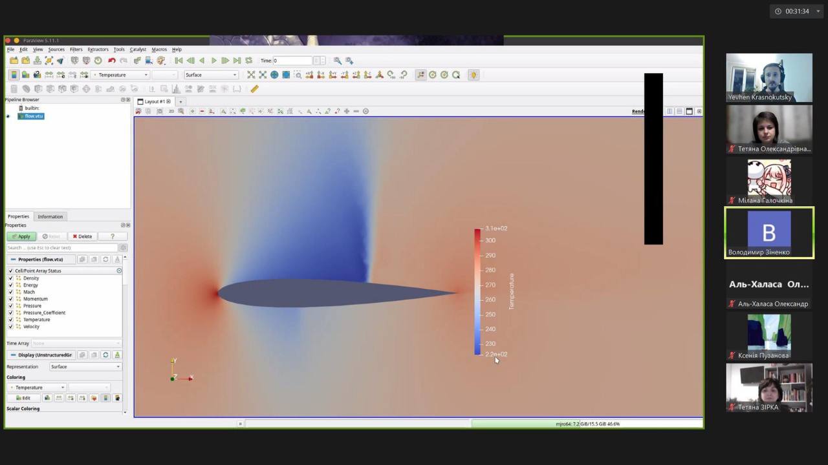Click the Temperature color legend bar
828x465 pixels.
(x=477, y=291)
